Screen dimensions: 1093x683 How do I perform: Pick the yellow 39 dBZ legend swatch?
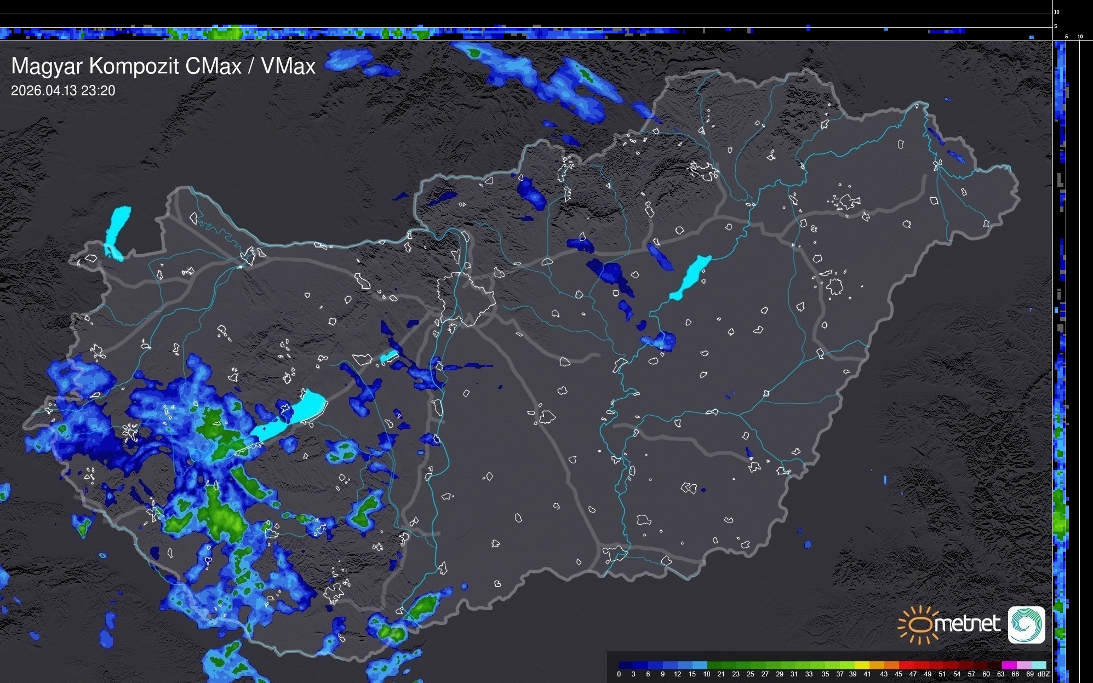pyautogui.click(x=862, y=665)
